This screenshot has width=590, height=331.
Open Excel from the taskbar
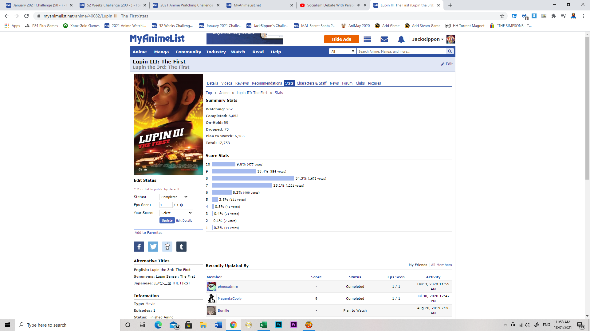click(x=263, y=325)
